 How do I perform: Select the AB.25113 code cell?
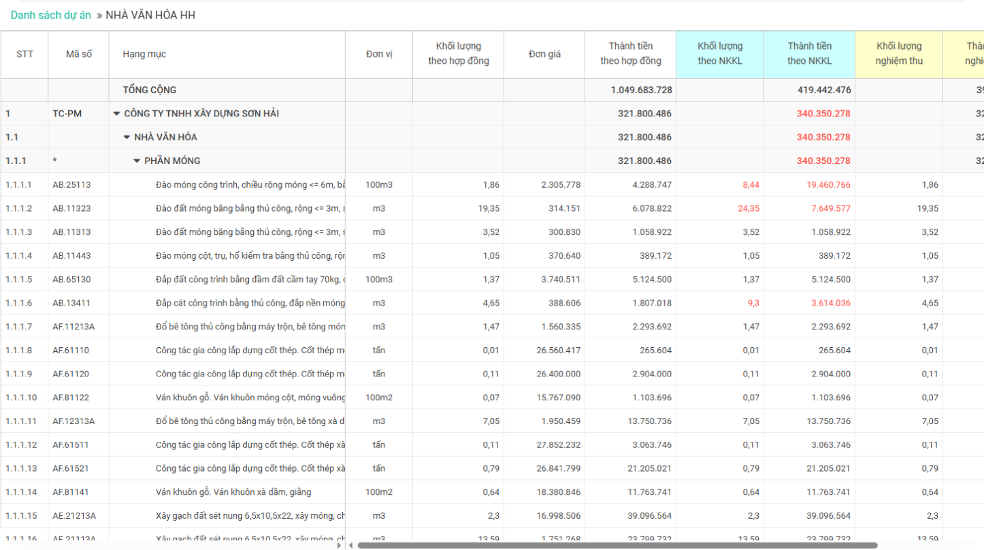pyautogui.click(x=71, y=184)
